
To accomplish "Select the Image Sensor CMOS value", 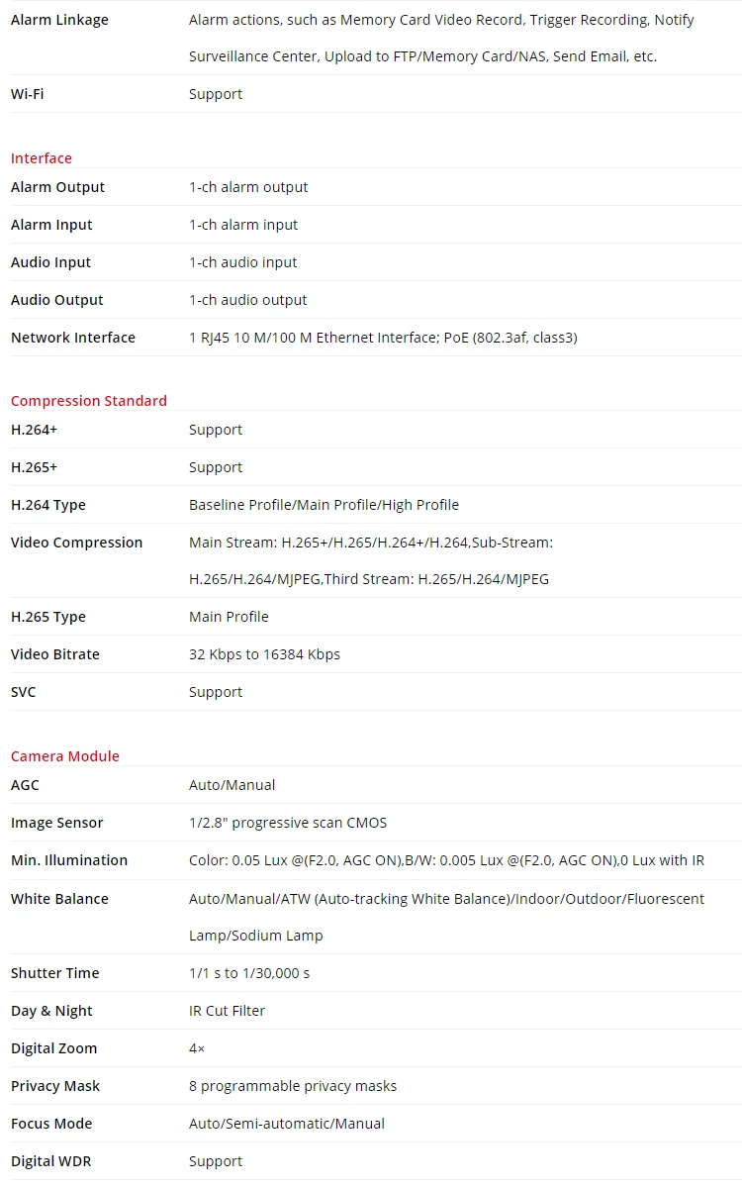I will pyautogui.click(x=288, y=823).
